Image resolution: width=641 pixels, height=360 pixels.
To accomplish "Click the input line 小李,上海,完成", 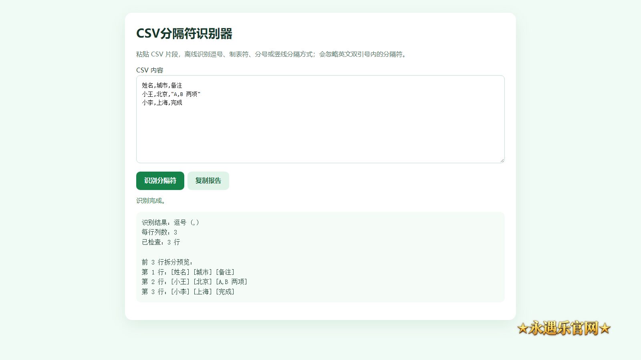I will (162, 103).
